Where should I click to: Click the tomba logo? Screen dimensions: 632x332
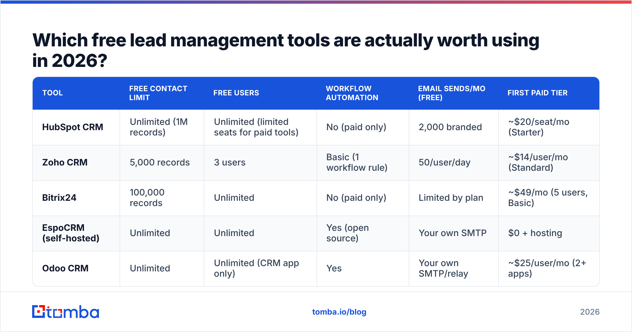coord(66,312)
